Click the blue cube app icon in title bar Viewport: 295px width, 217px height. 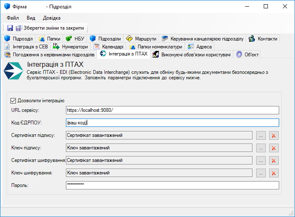pos(7,6)
